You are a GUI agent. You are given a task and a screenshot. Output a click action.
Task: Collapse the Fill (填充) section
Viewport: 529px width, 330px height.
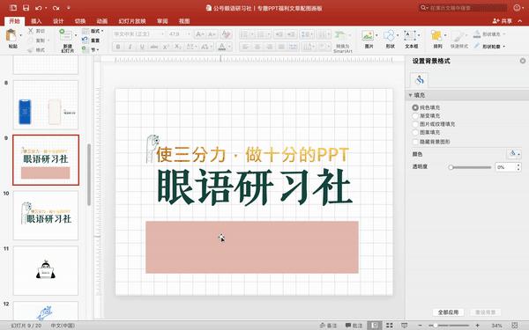click(x=410, y=95)
